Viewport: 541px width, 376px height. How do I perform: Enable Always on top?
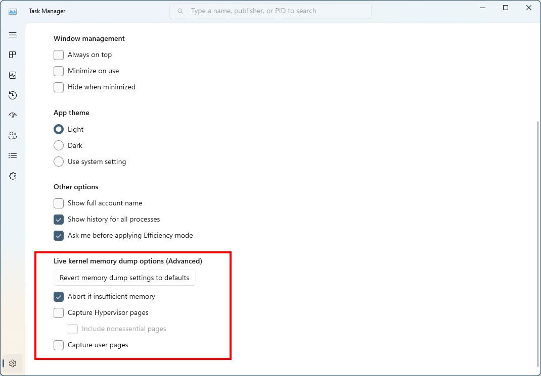(x=58, y=55)
